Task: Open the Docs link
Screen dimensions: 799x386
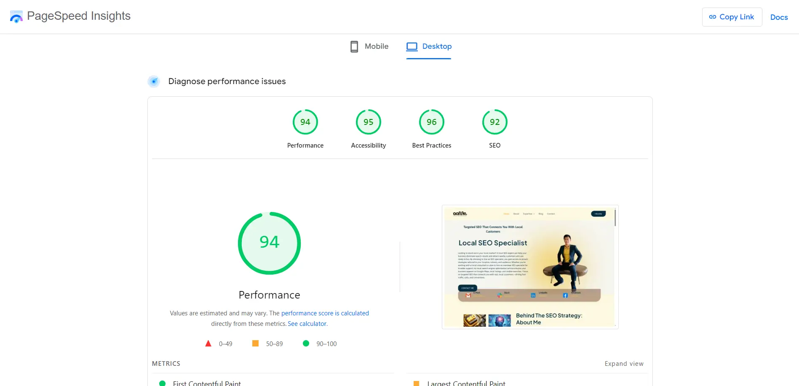Action: coord(779,17)
